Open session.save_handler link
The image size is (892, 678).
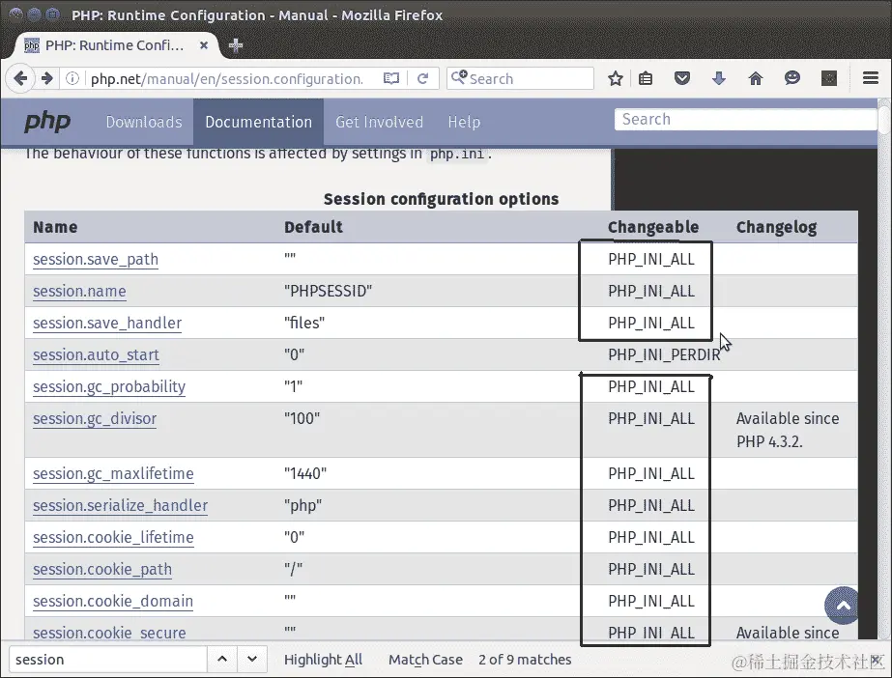pos(107,323)
